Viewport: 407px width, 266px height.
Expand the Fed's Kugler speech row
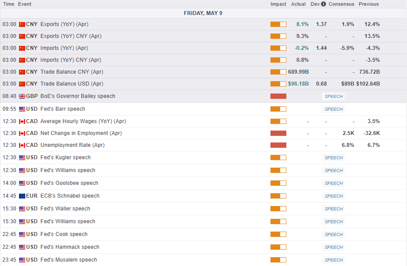pos(65,157)
